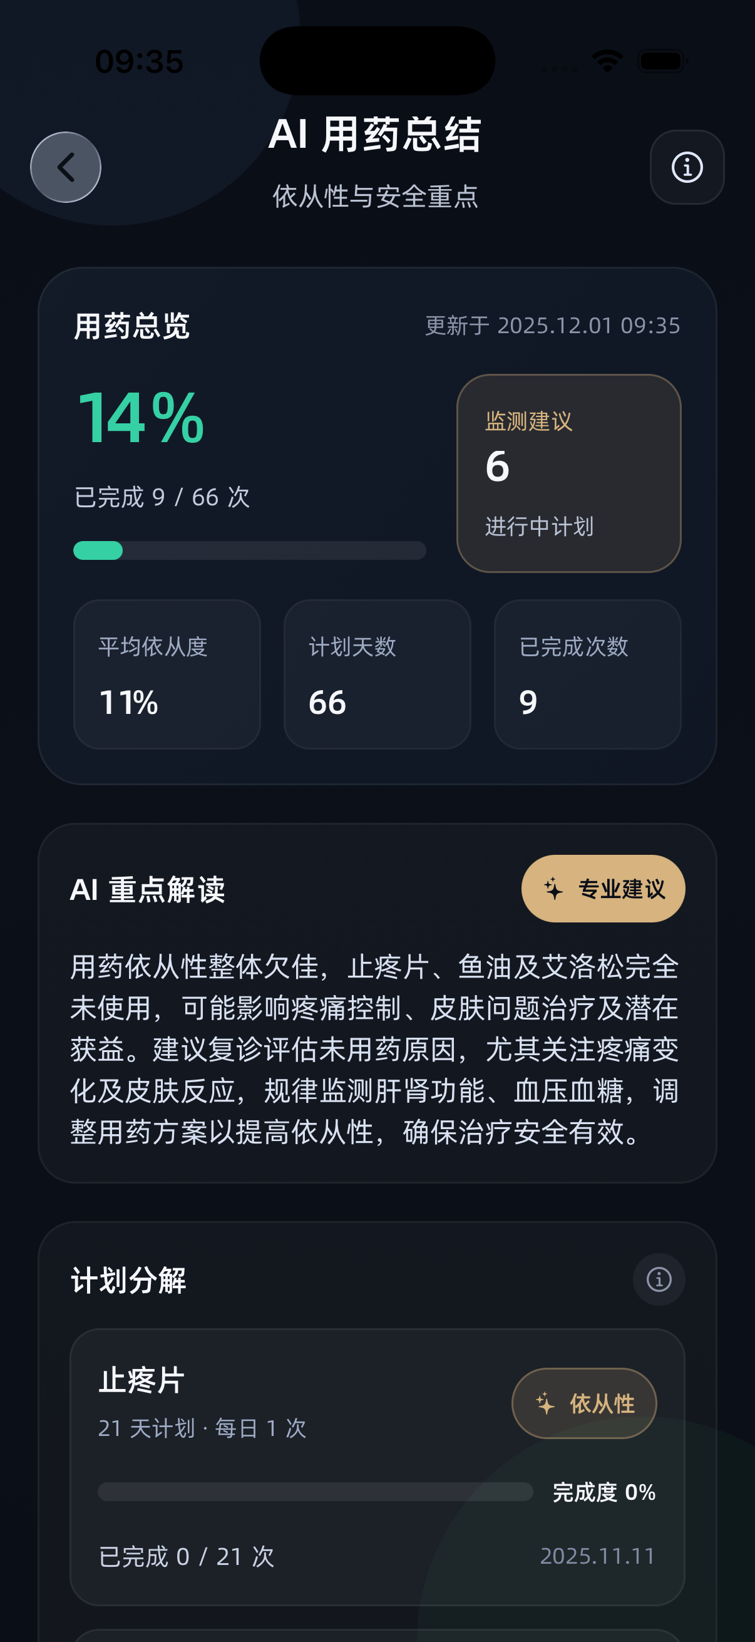Tap the 更新于 2025.12.01 timestamp
This screenshot has width=755, height=1642.
point(552,326)
